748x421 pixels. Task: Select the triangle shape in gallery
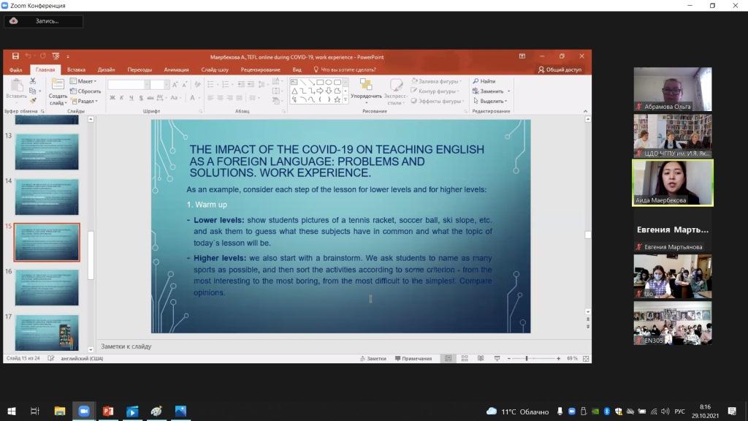pos(294,91)
